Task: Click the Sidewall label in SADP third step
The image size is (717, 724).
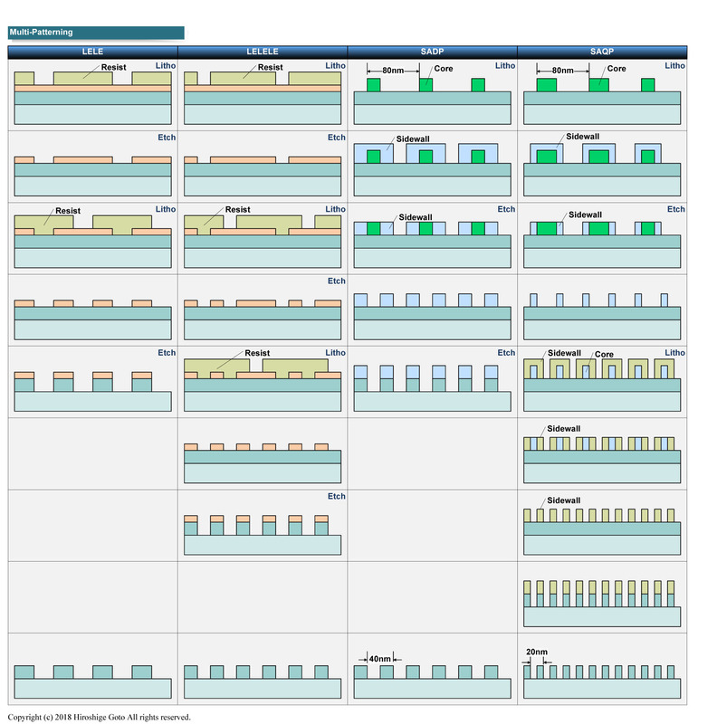Action: 416,217
